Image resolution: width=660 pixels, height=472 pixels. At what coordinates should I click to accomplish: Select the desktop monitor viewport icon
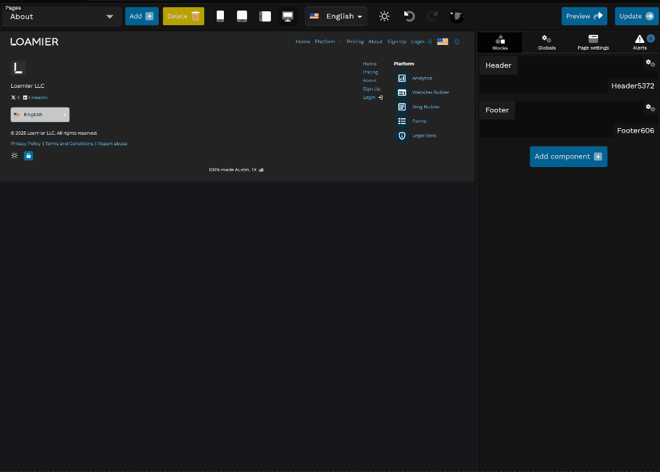[287, 17]
